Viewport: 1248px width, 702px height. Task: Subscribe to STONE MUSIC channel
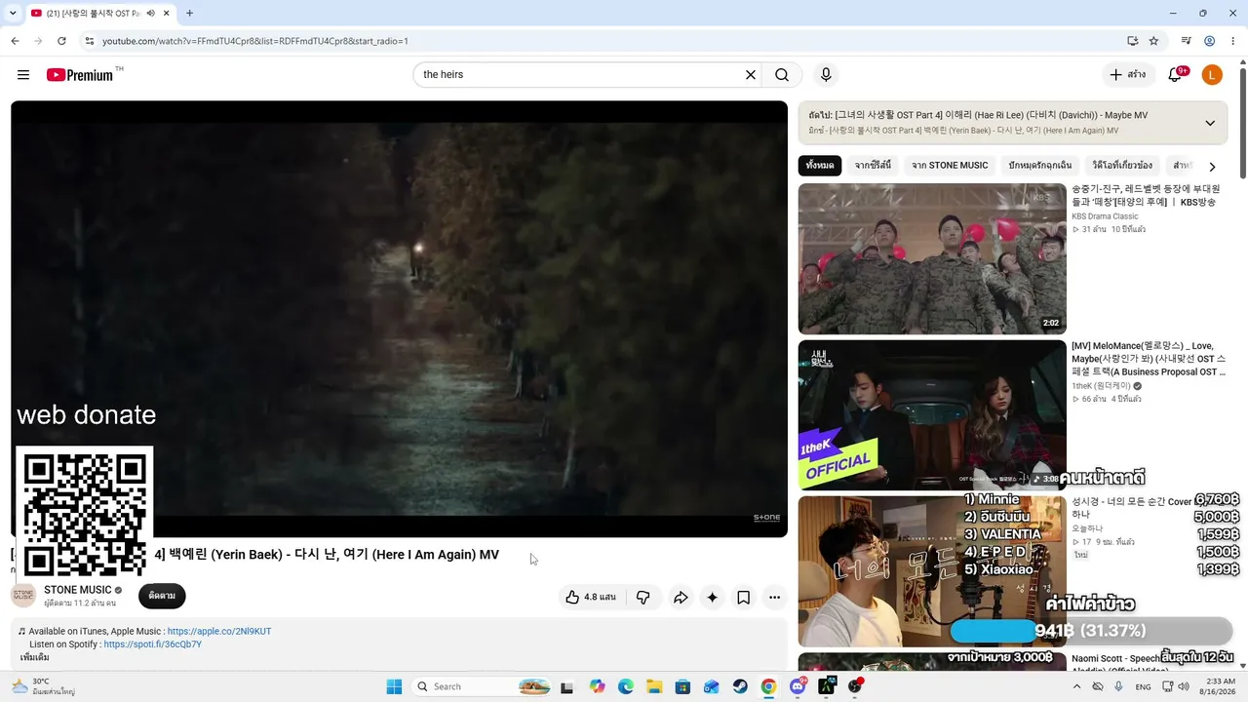162,596
